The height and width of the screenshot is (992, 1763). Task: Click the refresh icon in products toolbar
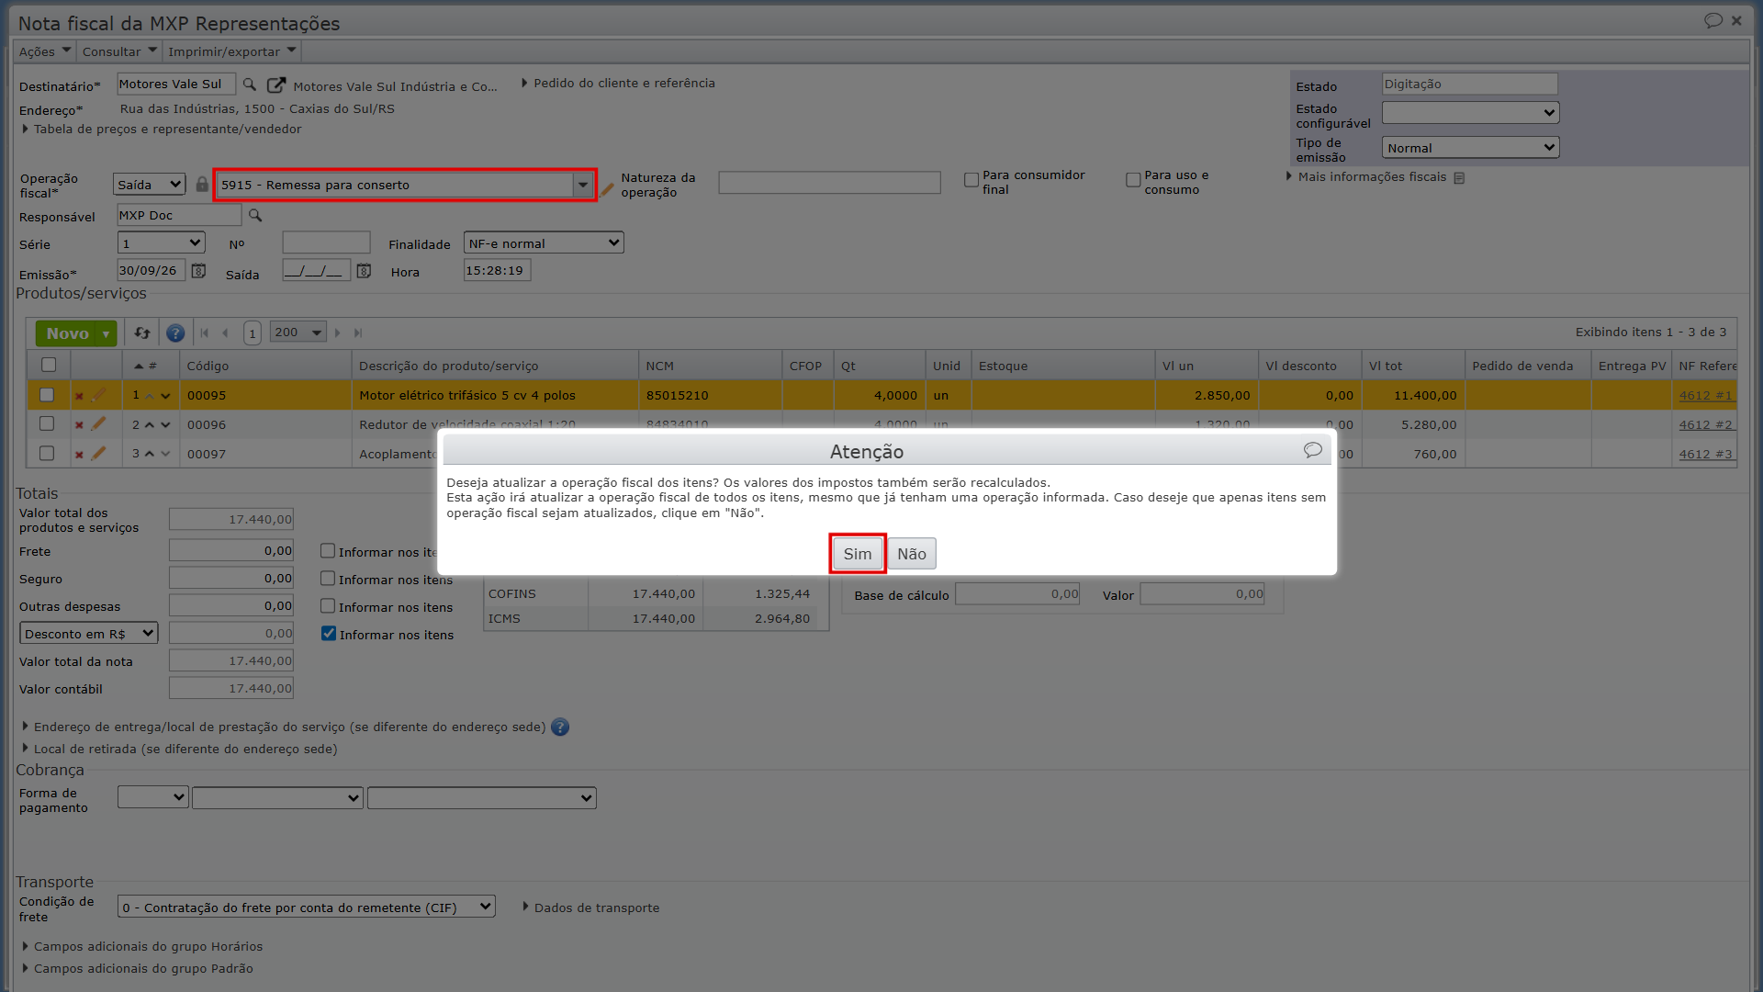141,333
